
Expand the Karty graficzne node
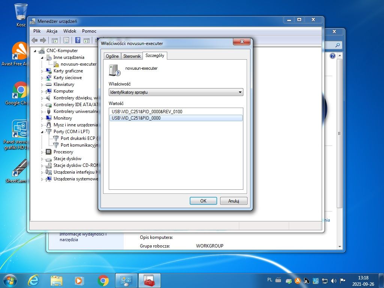(42, 71)
